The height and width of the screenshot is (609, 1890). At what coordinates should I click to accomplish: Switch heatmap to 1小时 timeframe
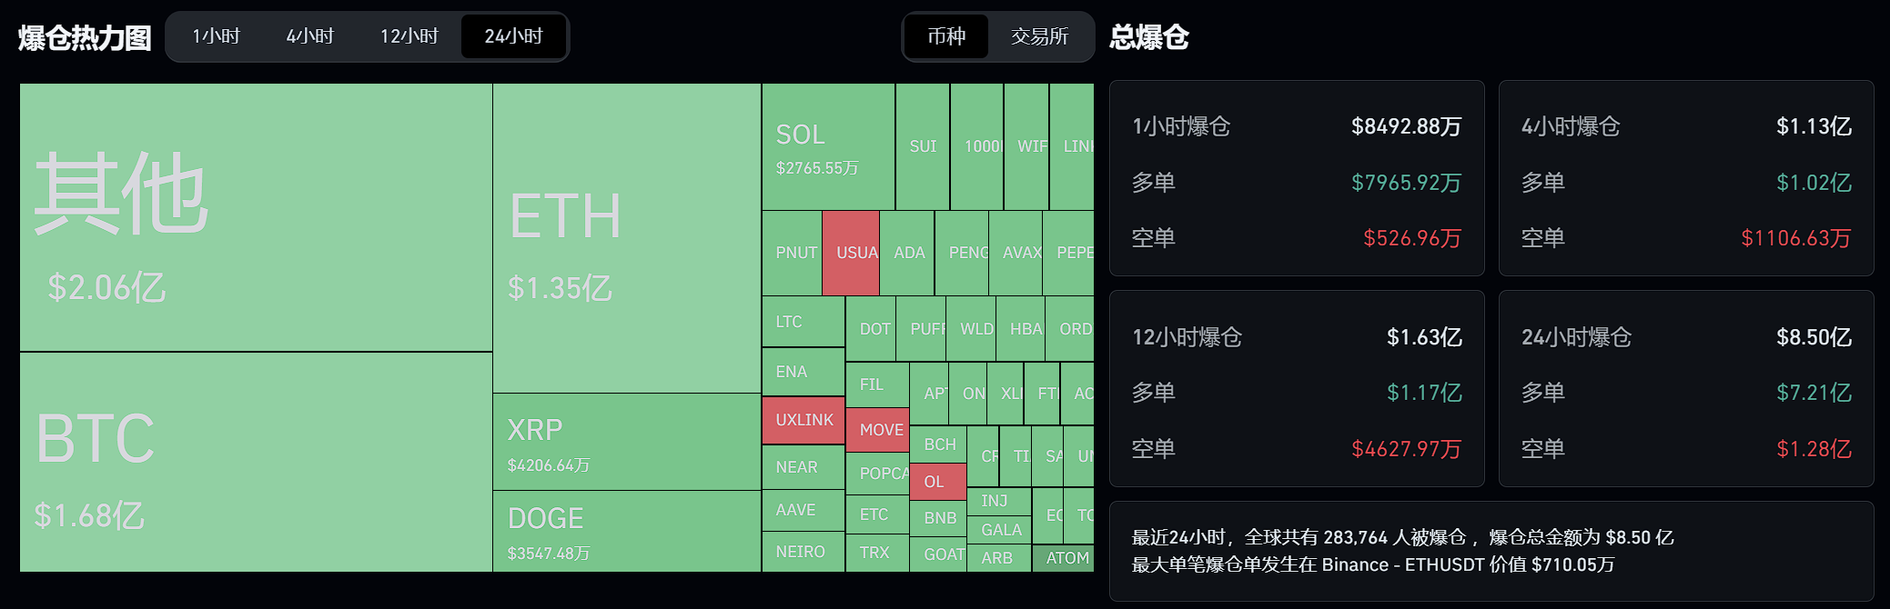(217, 36)
